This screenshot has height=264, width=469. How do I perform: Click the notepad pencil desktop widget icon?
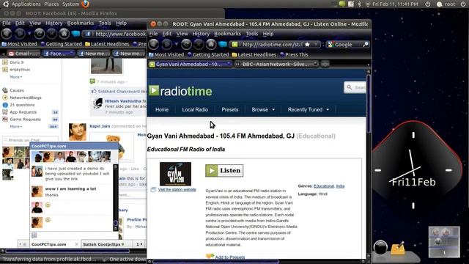pyautogui.click(x=397, y=248)
